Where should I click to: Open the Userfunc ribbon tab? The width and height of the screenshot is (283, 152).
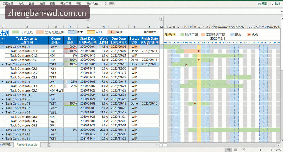point(93,4)
